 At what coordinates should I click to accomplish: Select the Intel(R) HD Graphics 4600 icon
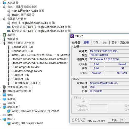coord(9,123)
